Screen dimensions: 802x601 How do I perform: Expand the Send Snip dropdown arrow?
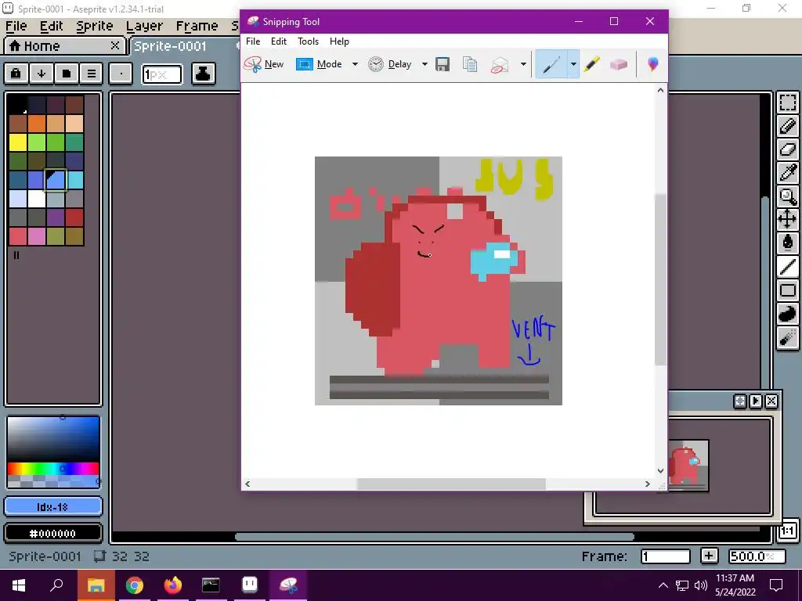click(x=522, y=64)
